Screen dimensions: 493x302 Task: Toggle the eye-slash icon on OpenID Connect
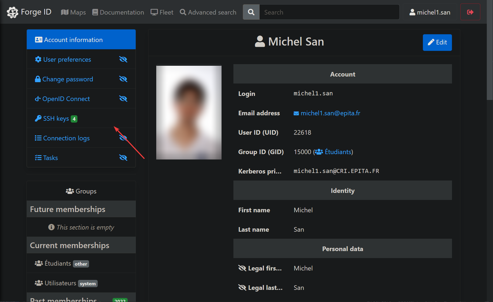tap(123, 99)
